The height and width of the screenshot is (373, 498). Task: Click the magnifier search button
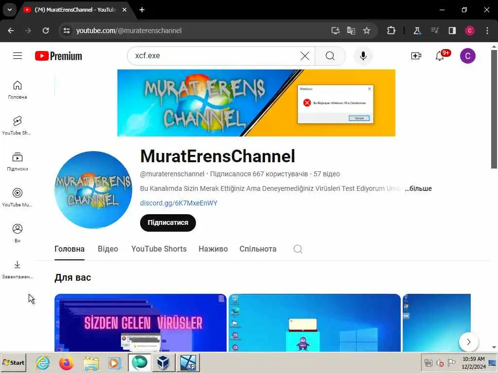(x=330, y=56)
